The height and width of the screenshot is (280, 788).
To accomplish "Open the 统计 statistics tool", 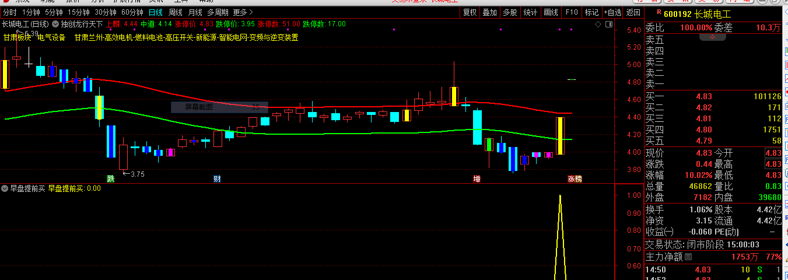I will (x=530, y=12).
